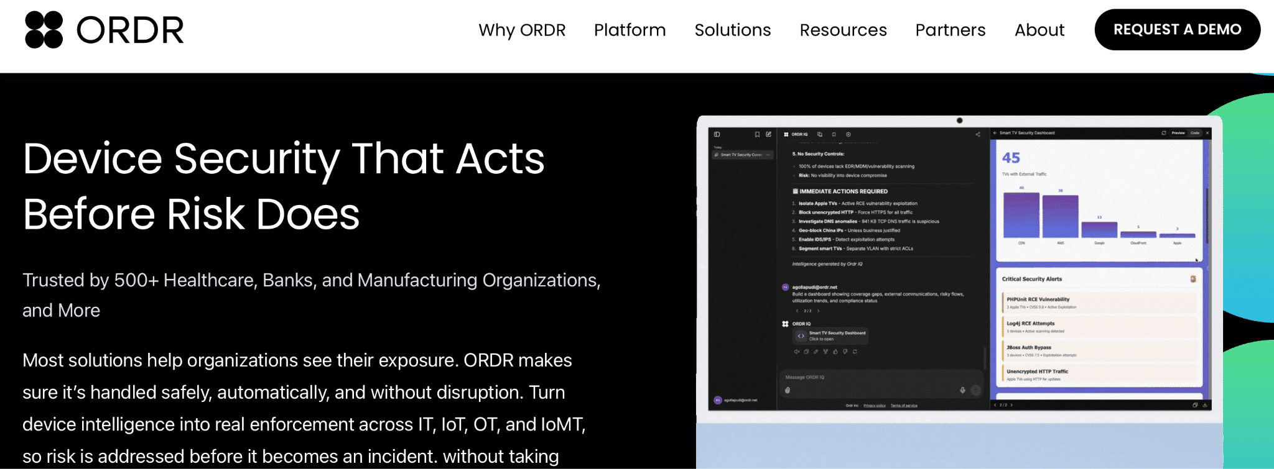Click the dashboard panel vertical scrollbar

point(1207,214)
